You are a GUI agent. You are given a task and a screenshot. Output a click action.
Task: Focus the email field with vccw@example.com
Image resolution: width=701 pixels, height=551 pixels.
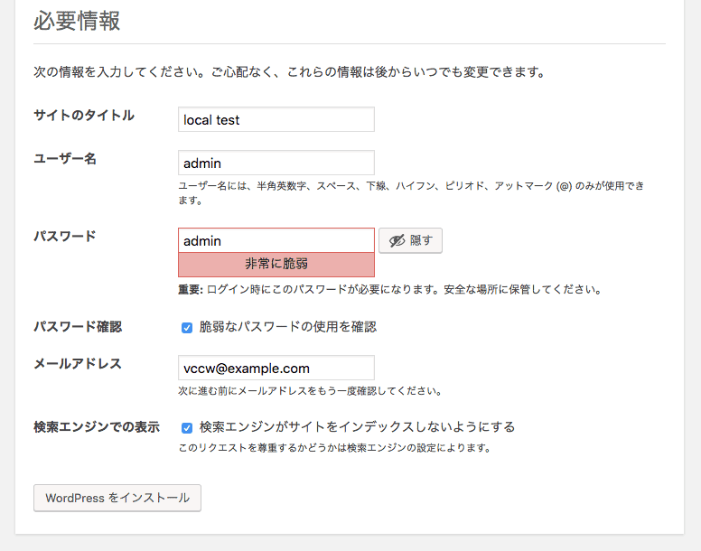click(x=276, y=368)
